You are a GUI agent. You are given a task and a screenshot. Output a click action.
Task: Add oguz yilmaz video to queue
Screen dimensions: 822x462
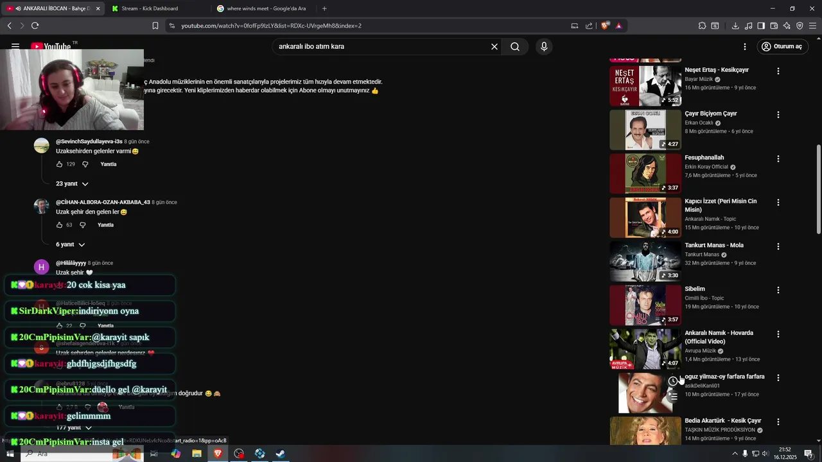[x=673, y=397]
